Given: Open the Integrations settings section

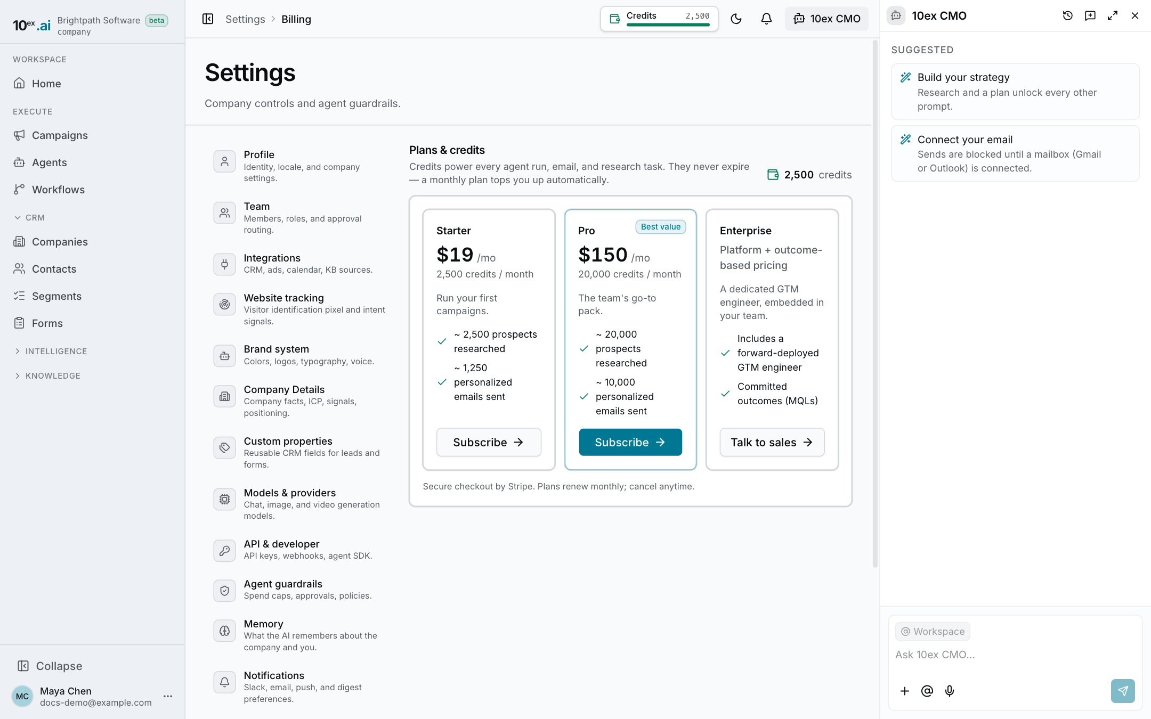Looking at the screenshot, I should pyautogui.click(x=299, y=264).
